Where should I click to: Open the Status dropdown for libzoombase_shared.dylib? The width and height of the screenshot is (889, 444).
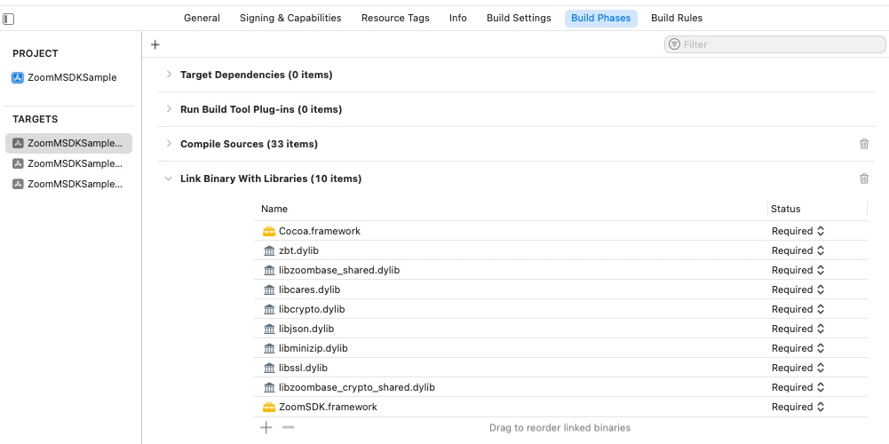798,271
